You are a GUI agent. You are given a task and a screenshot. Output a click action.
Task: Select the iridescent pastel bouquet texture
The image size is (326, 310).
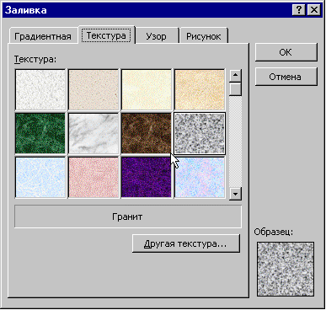point(200,178)
